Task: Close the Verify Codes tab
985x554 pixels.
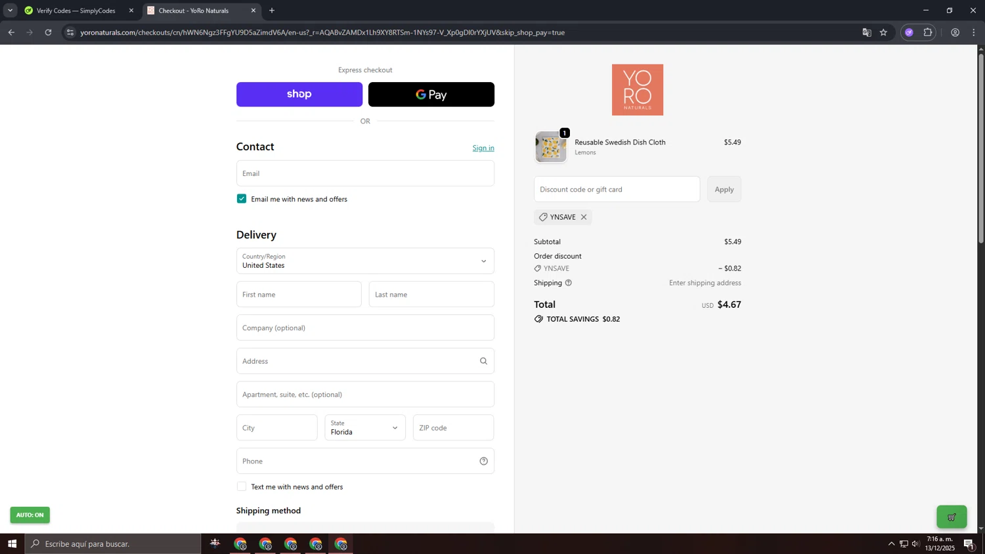Action: click(131, 11)
